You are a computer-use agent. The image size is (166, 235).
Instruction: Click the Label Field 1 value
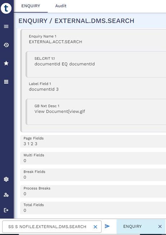tap(44, 89)
